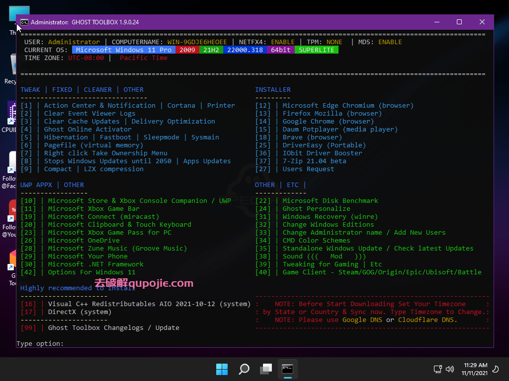Open the moon notification icon in tray

point(496,369)
